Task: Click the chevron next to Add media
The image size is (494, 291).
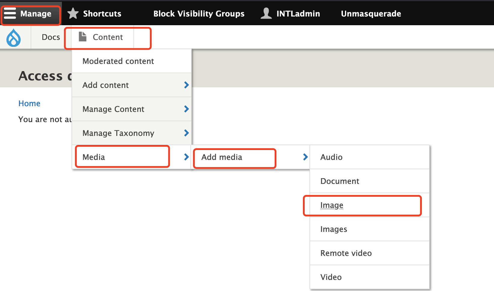Action: (305, 157)
